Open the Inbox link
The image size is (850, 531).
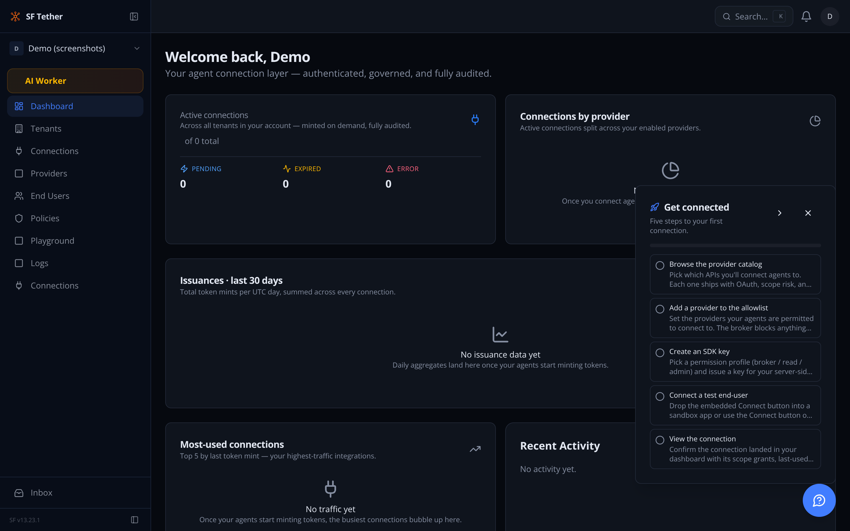[75, 493]
